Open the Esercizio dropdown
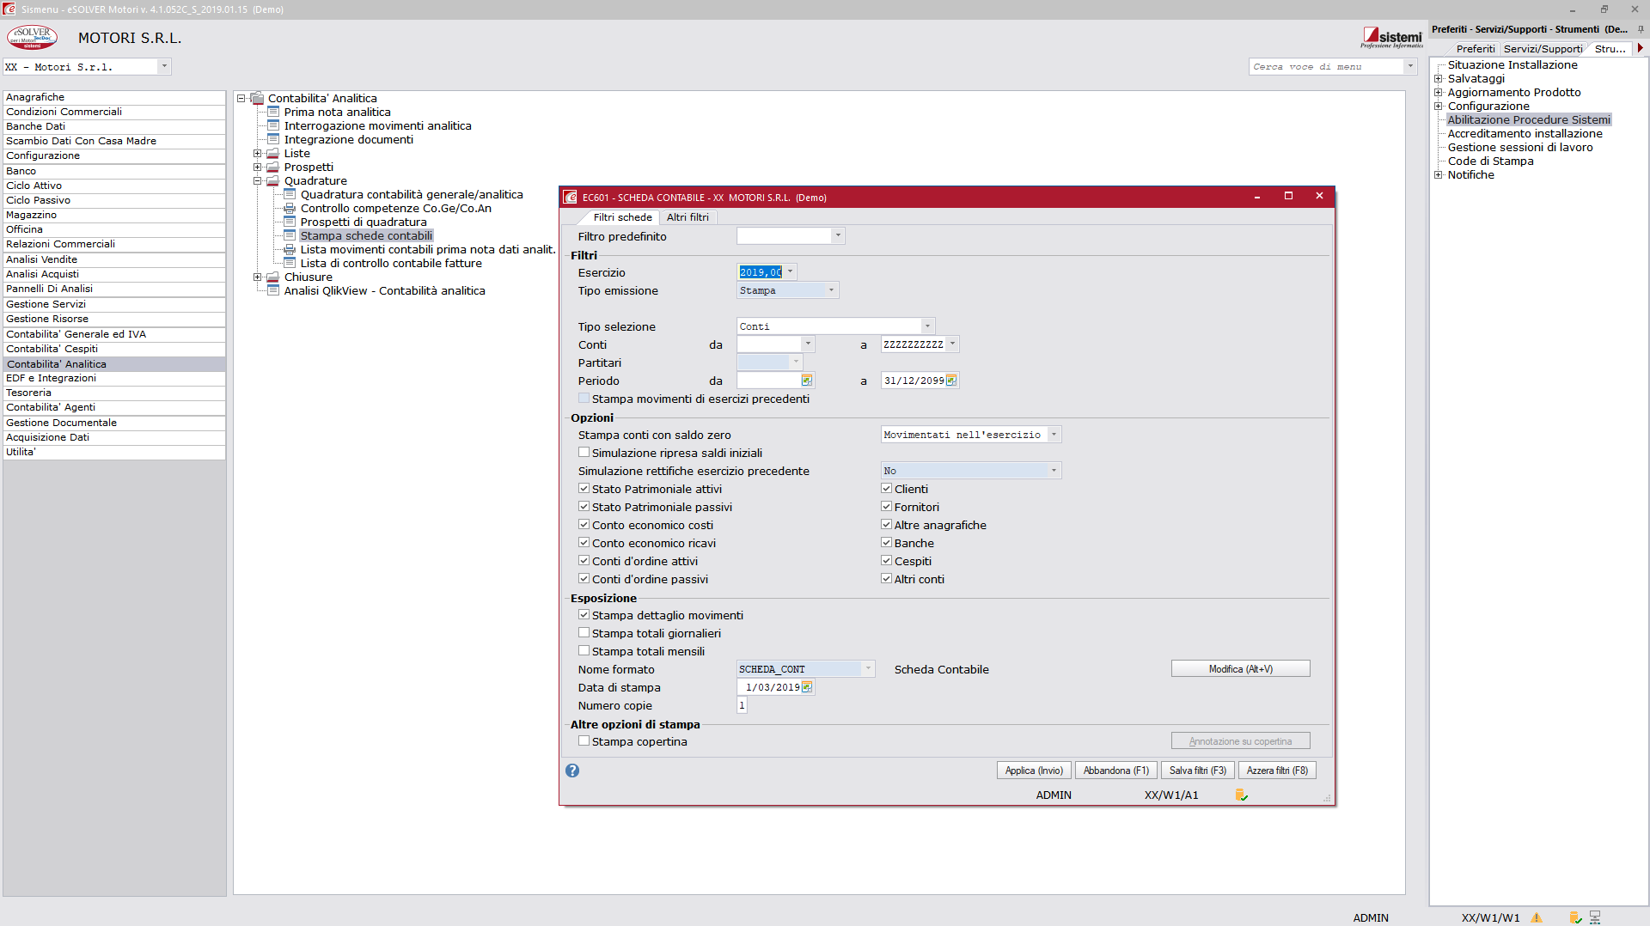This screenshot has width=1650, height=926. [790, 272]
